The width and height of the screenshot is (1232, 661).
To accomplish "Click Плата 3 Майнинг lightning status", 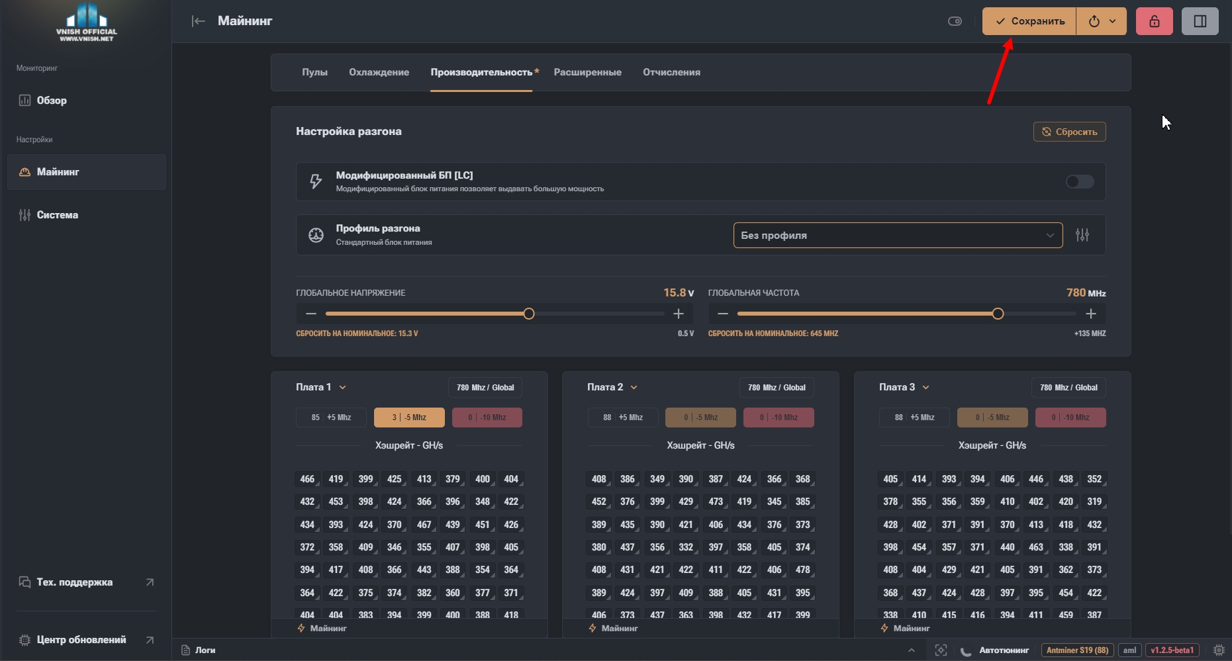I will tap(905, 629).
